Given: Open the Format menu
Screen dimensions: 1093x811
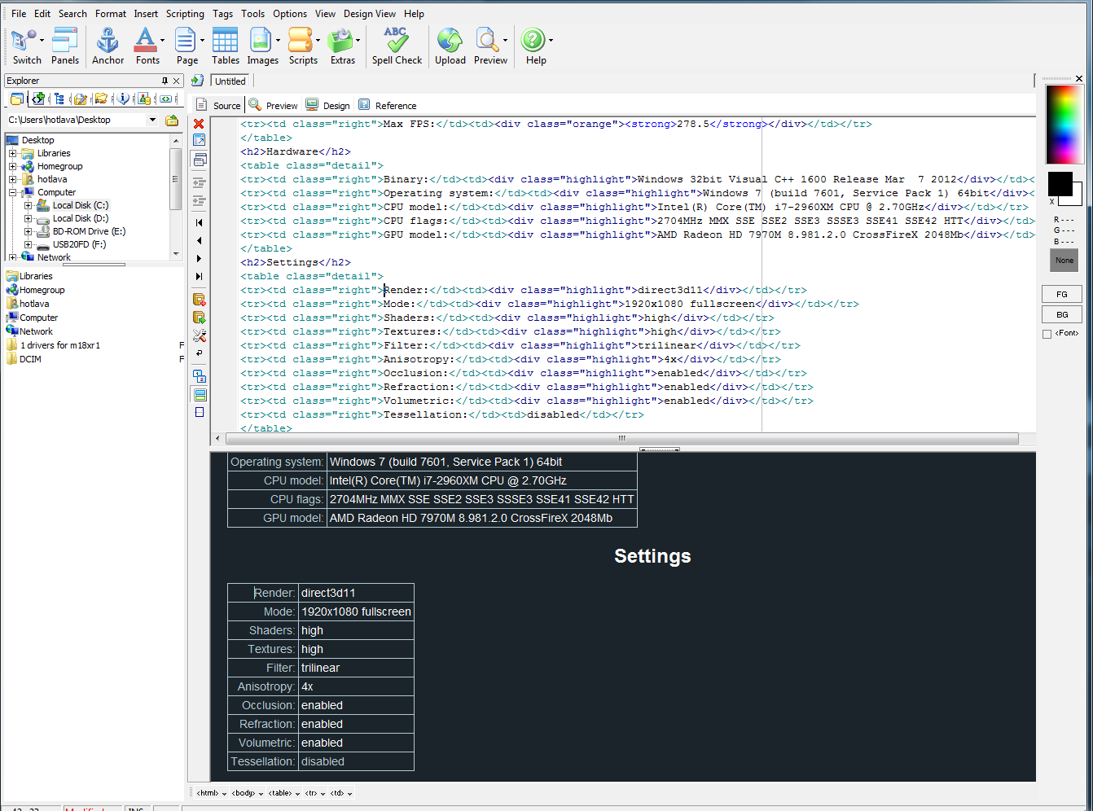Looking at the screenshot, I should [x=111, y=14].
